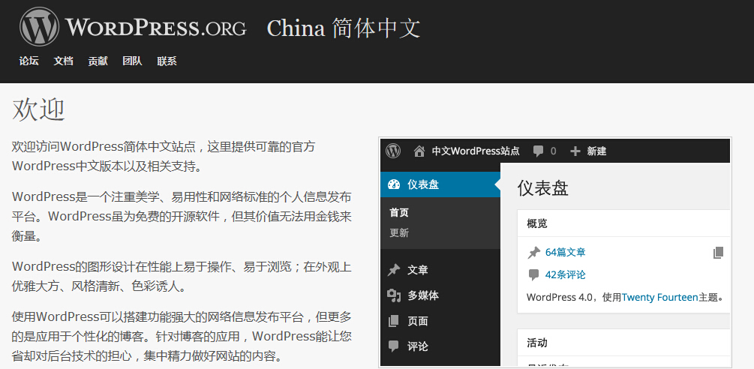Image resolution: width=754 pixels, height=369 pixels.
Task: Click the comment bubble icon in admin bar
Action: pyautogui.click(x=538, y=151)
